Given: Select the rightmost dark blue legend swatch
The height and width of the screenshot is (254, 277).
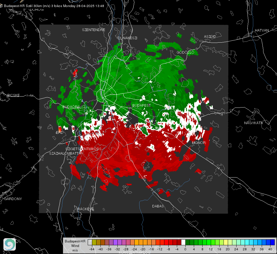Looking at the screenshot, I should [272, 242].
